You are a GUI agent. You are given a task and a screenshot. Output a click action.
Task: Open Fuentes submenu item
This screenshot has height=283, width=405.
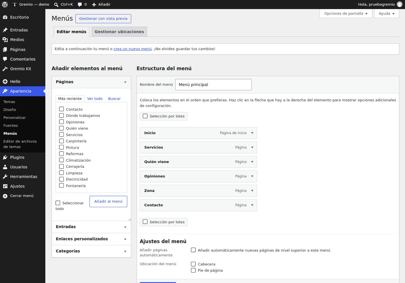(x=10, y=125)
